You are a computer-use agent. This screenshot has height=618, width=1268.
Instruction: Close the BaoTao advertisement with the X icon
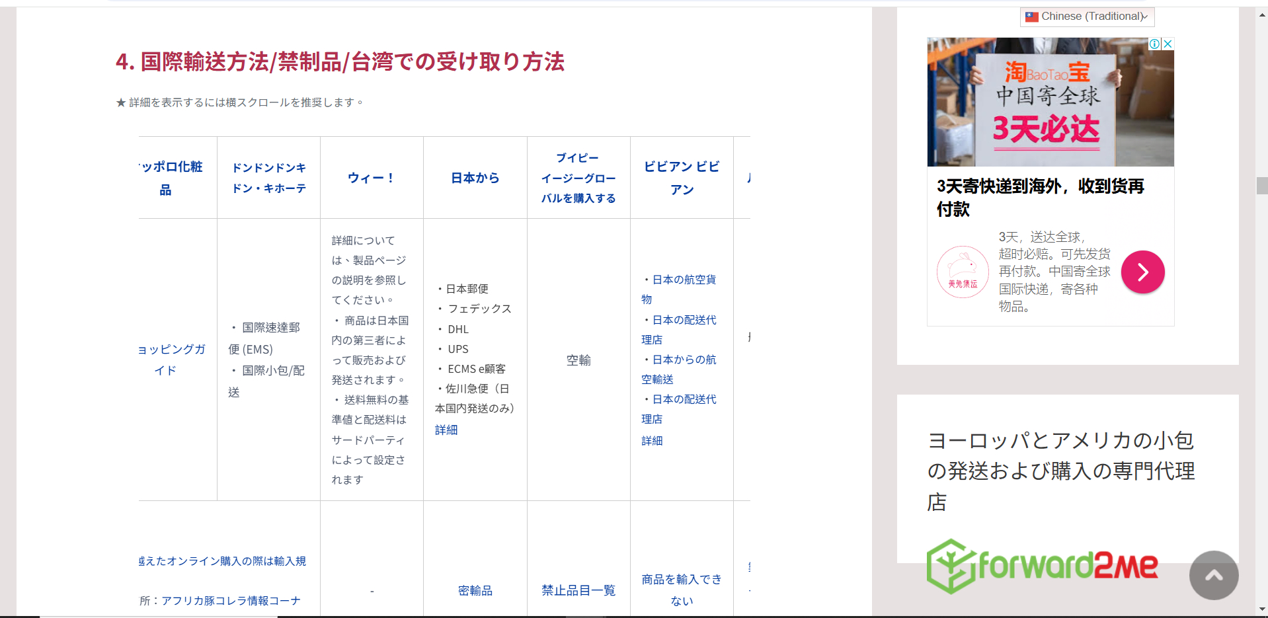(1168, 44)
